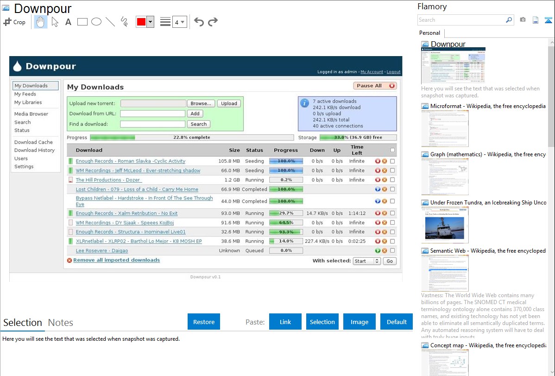This screenshot has width=555, height=376.
Task: Click orange remove icon for D'r Sjaak download
Action: tap(385, 223)
